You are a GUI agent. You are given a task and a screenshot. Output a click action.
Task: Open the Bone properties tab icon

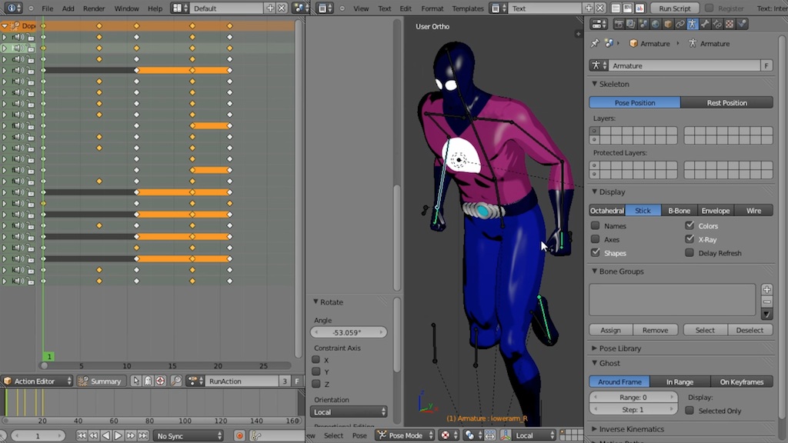click(705, 24)
